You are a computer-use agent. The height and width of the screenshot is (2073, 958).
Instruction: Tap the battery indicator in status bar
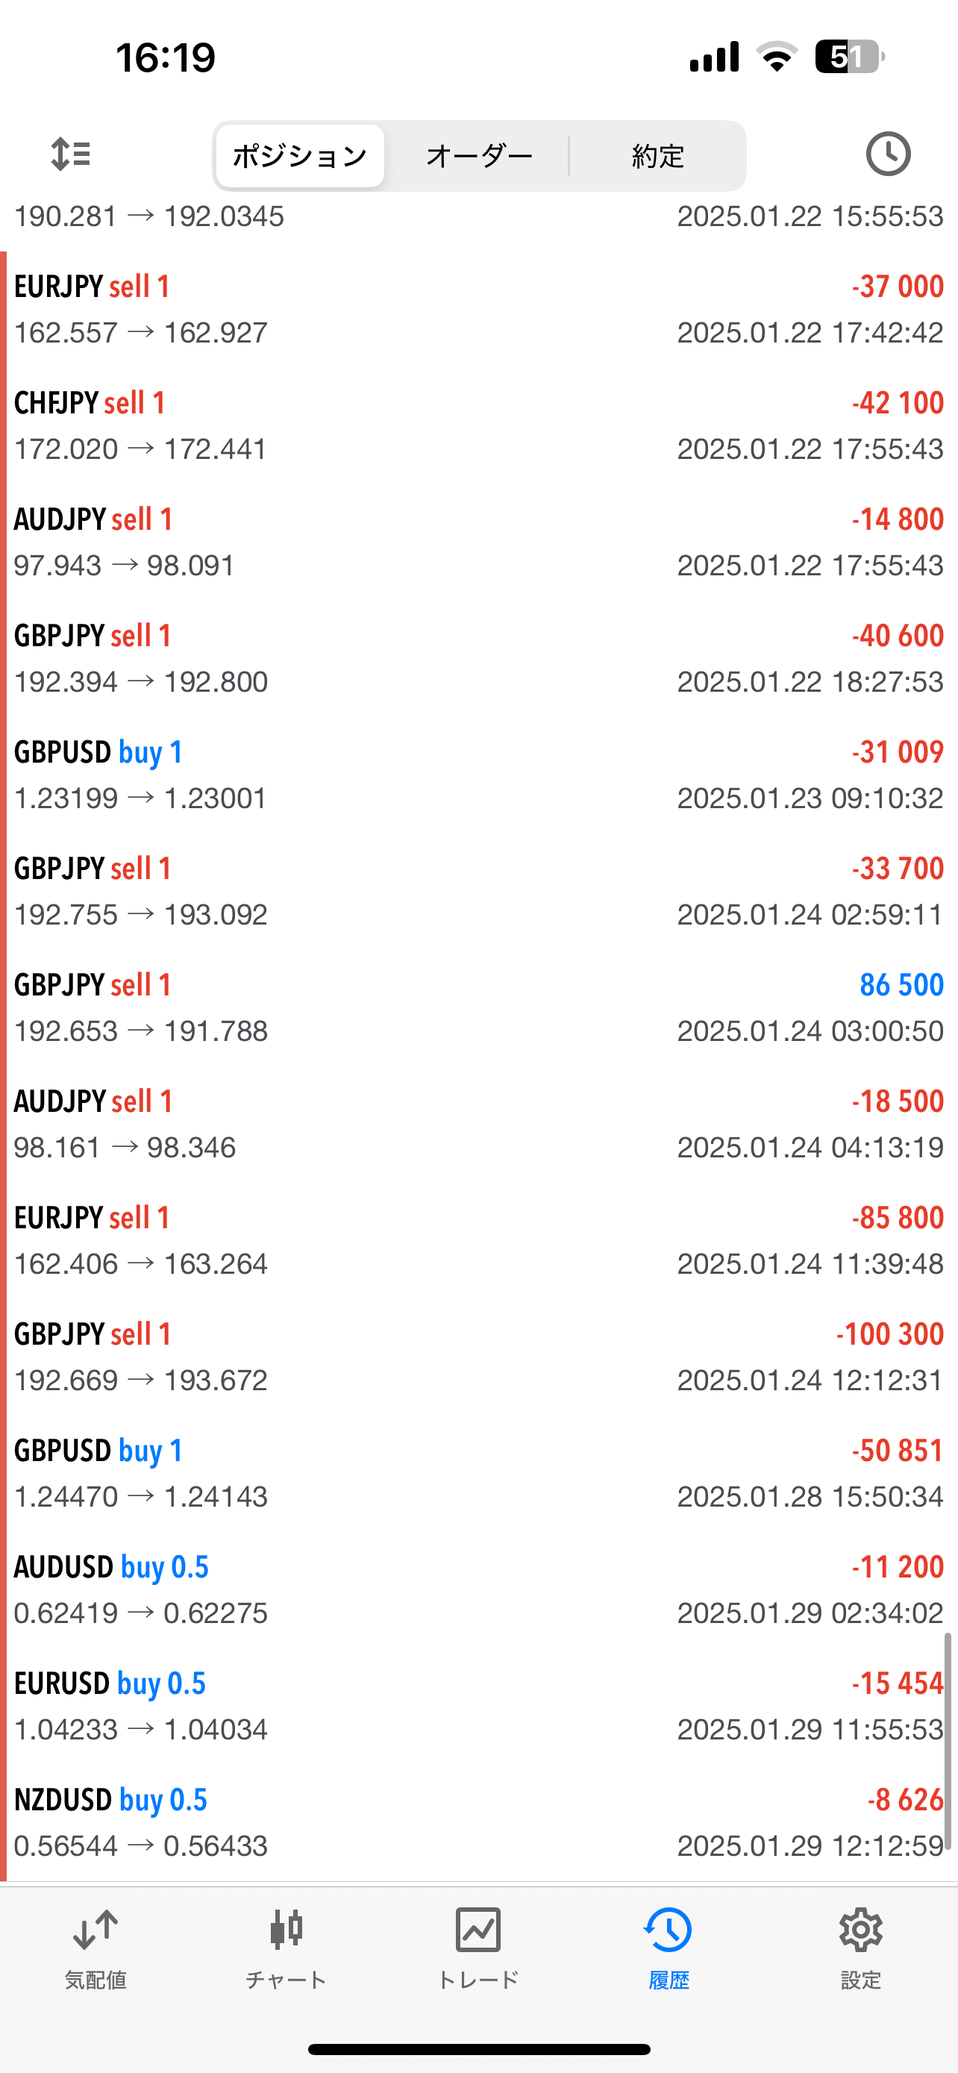(x=849, y=57)
